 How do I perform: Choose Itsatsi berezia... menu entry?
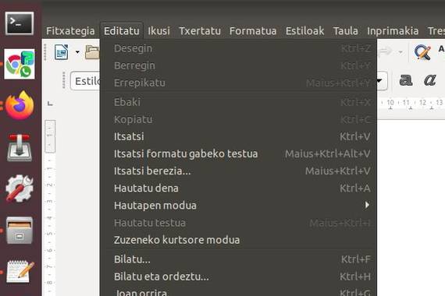point(238,171)
